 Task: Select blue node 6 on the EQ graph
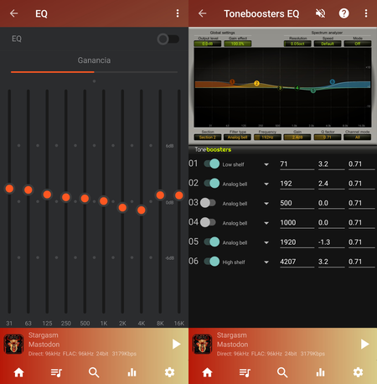(332, 82)
